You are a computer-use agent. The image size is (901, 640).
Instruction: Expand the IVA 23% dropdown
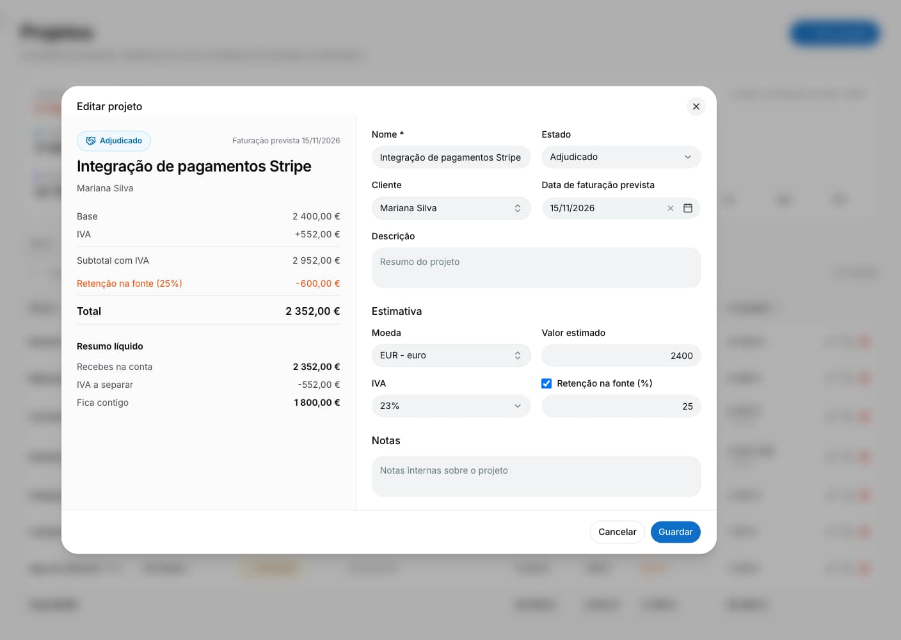tap(451, 406)
